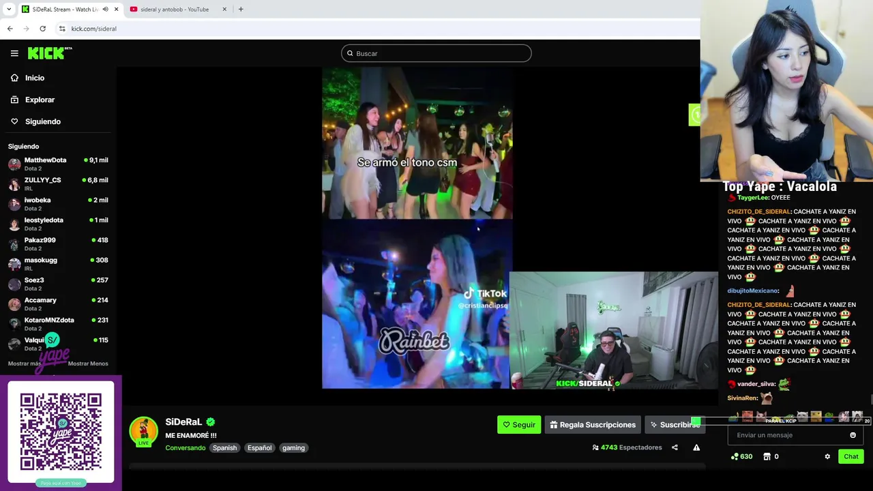The height and width of the screenshot is (491, 873).
Task: Open Soez3 channel
Action: point(58,284)
